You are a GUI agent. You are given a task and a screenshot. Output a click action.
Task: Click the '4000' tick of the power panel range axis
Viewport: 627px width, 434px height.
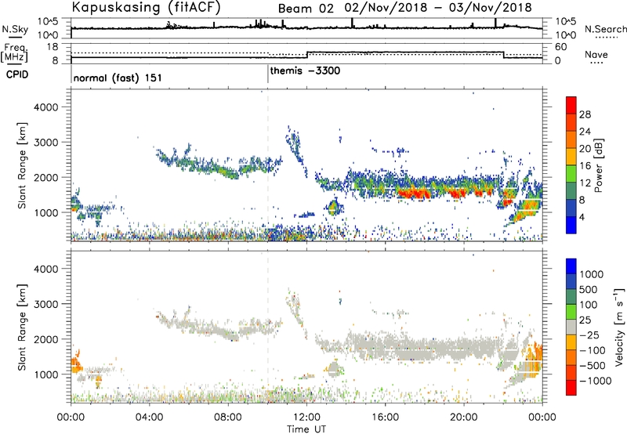[45, 107]
